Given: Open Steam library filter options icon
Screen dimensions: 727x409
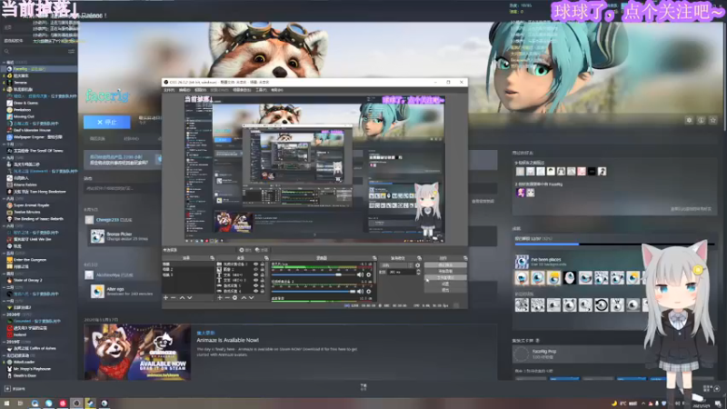Looking at the screenshot, I should pyautogui.click(x=72, y=51).
